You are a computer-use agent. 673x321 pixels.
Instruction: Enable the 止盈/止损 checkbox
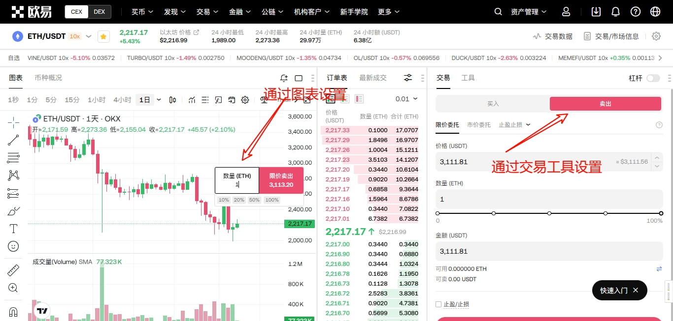(438, 304)
